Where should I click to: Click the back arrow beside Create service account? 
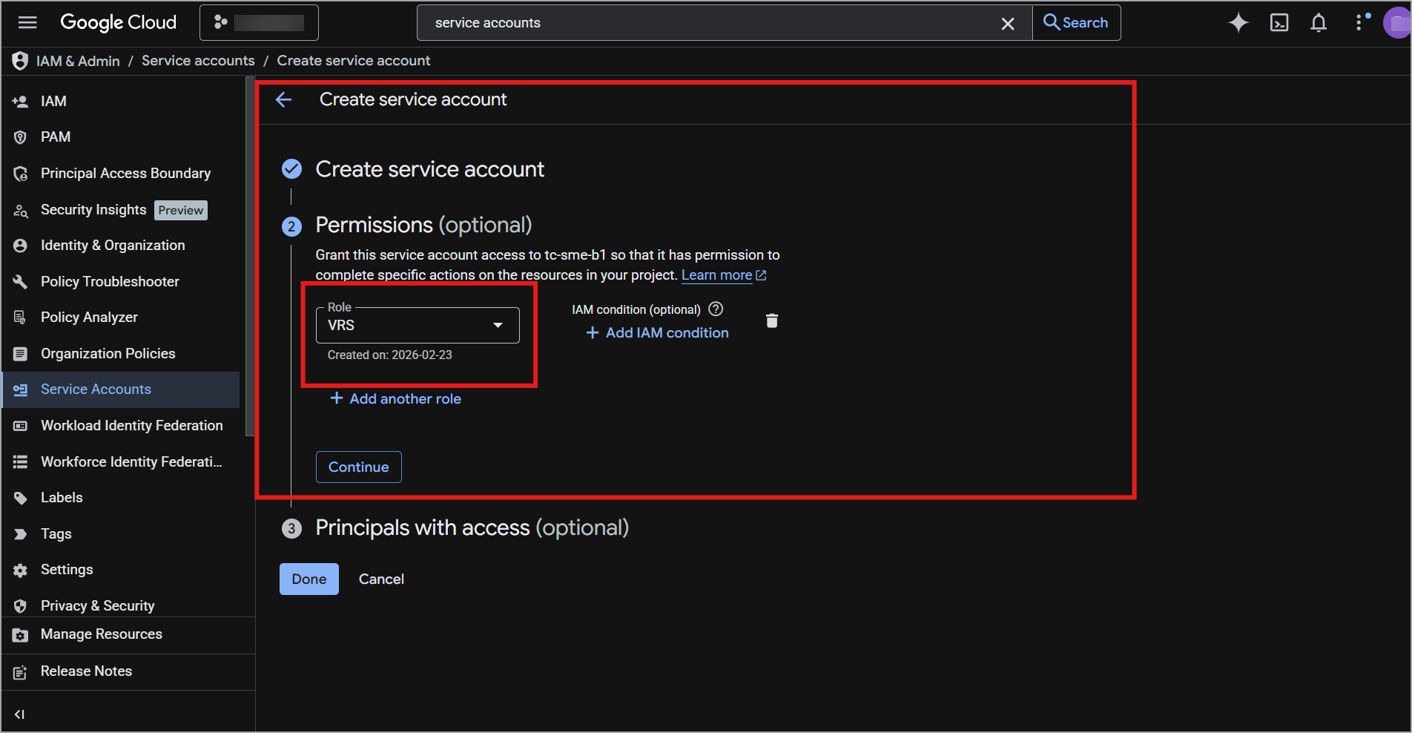(x=284, y=100)
